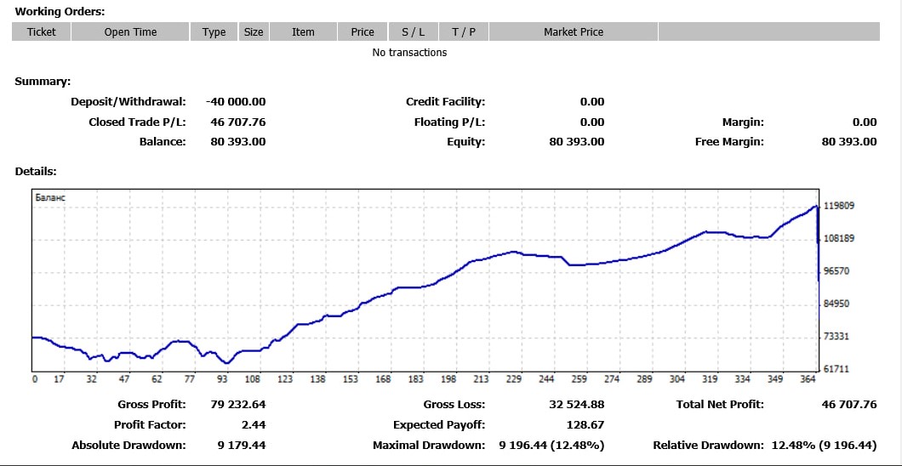The width and height of the screenshot is (902, 466).
Task: Select the Closed Trade P/L value 46 707.76
Action: point(237,122)
